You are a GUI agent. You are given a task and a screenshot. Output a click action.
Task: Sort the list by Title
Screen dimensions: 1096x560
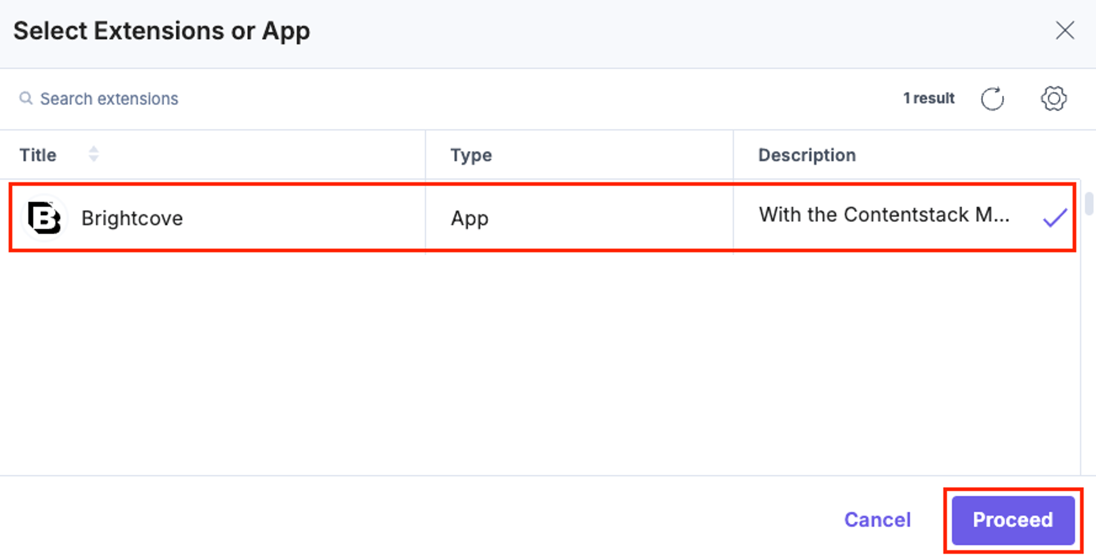(94, 154)
